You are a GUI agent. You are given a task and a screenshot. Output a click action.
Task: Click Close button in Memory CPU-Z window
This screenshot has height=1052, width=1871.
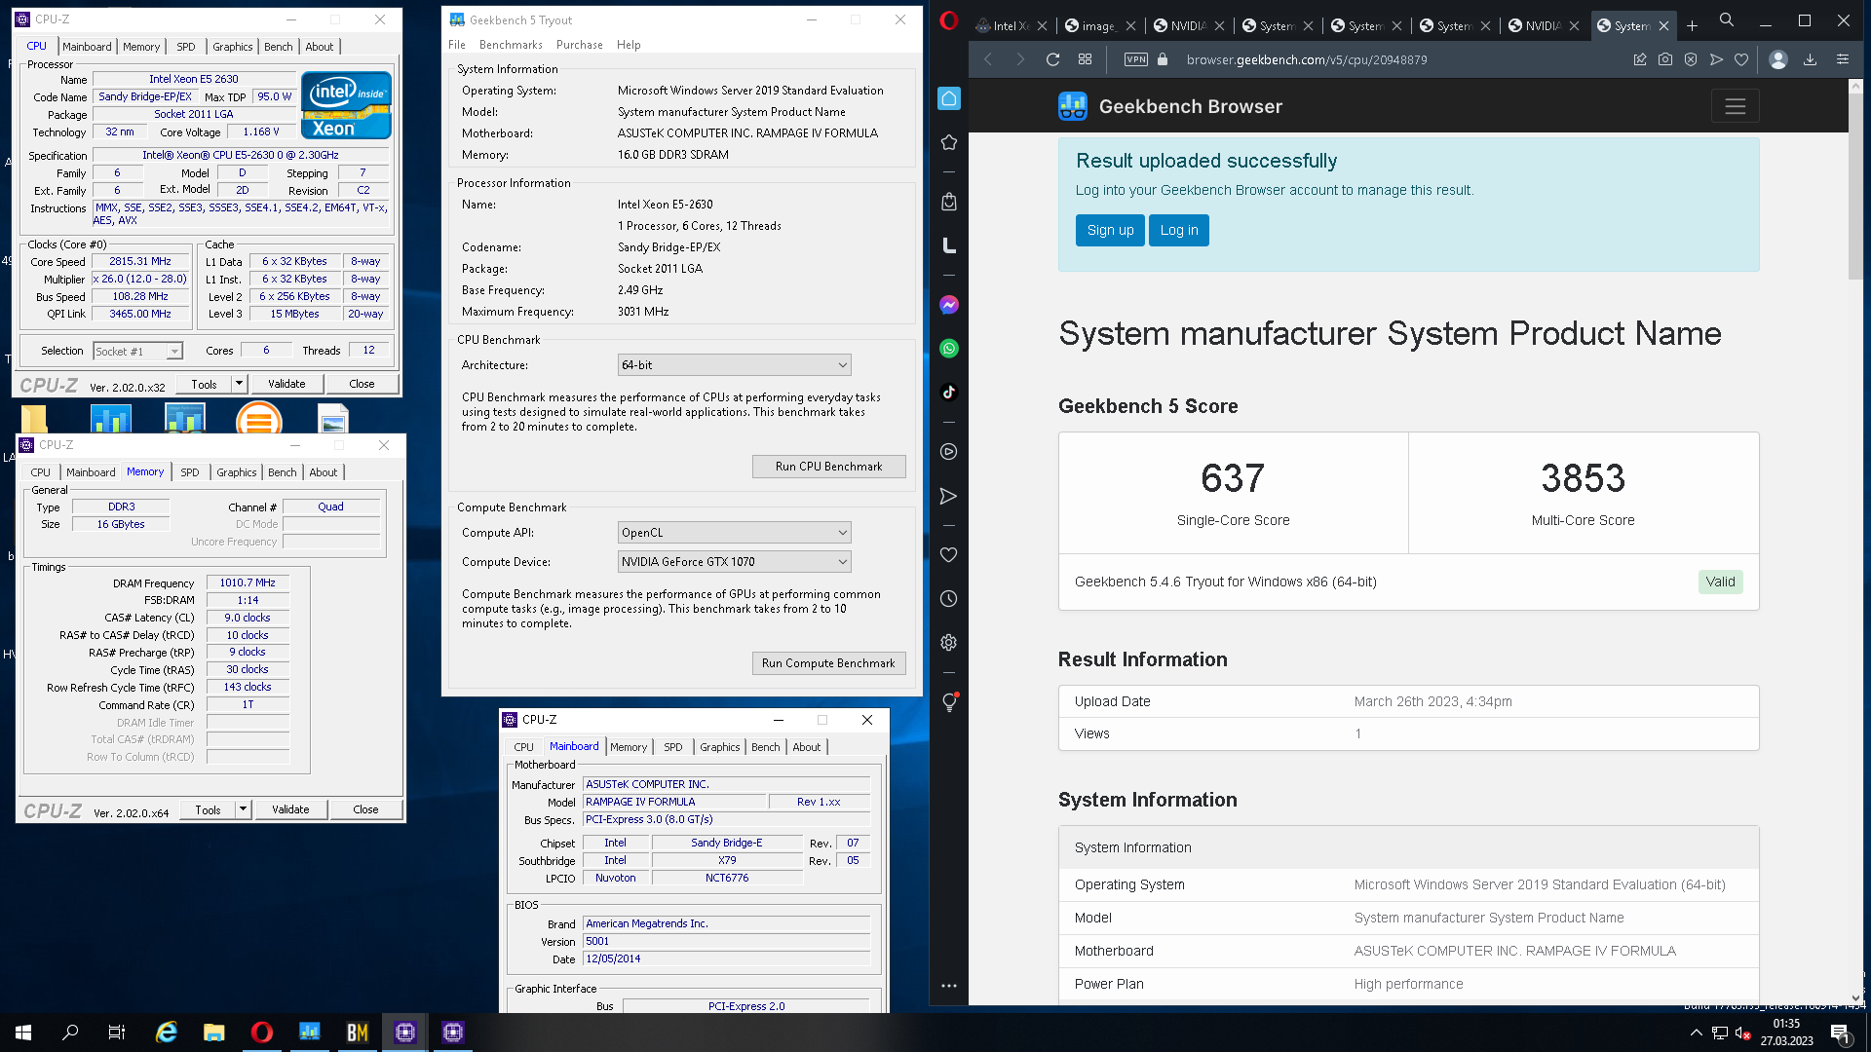point(366,809)
